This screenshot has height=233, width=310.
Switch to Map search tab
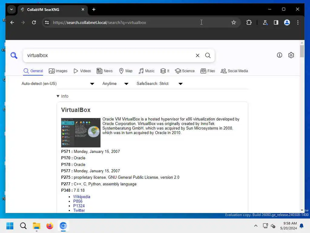coord(126,71)
